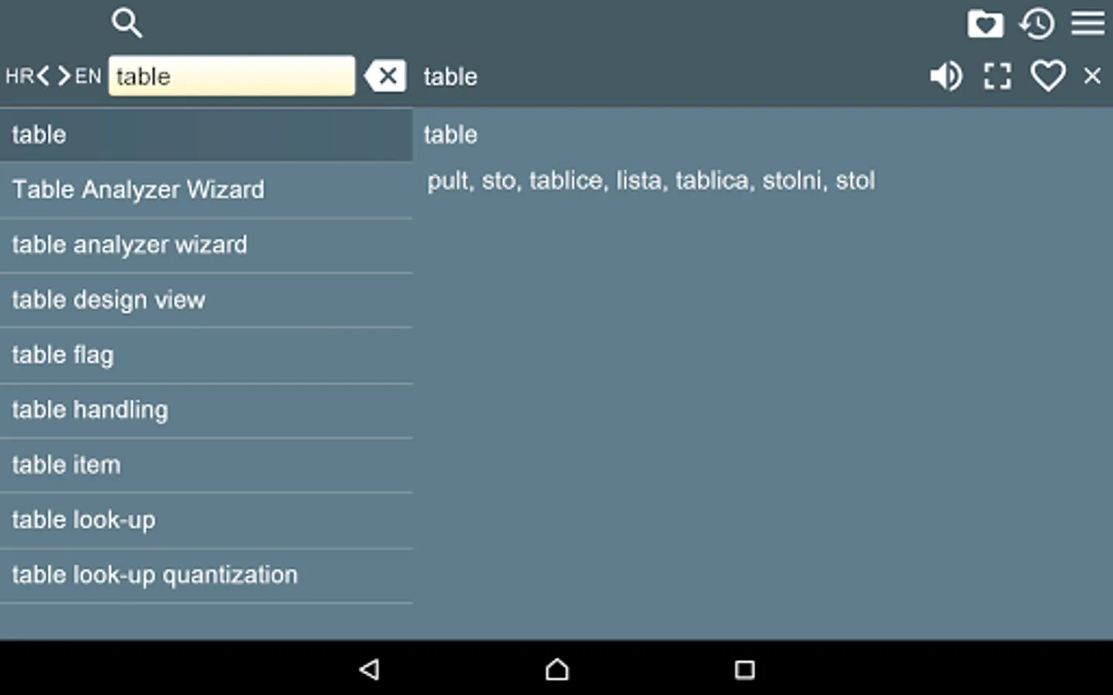Switch translation direction to English
Viewport: 1113px width, 695px height.
[x=64, y=76]
